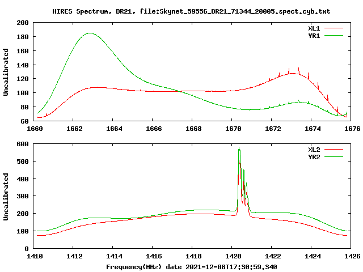This screenshot has width=363, height=272.
Task: Click the 60 y-axis tick label
Action: (x=25, y=121)
